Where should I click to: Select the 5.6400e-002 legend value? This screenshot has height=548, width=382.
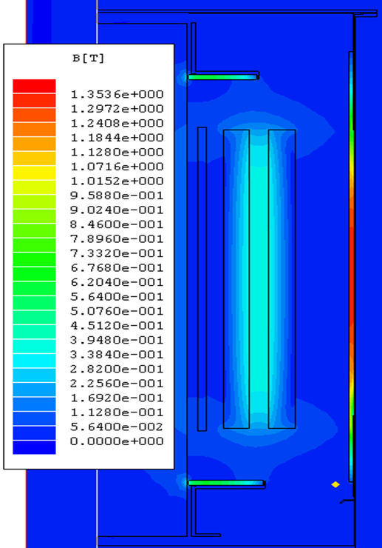pyautogui.click(x=117, y=427)
